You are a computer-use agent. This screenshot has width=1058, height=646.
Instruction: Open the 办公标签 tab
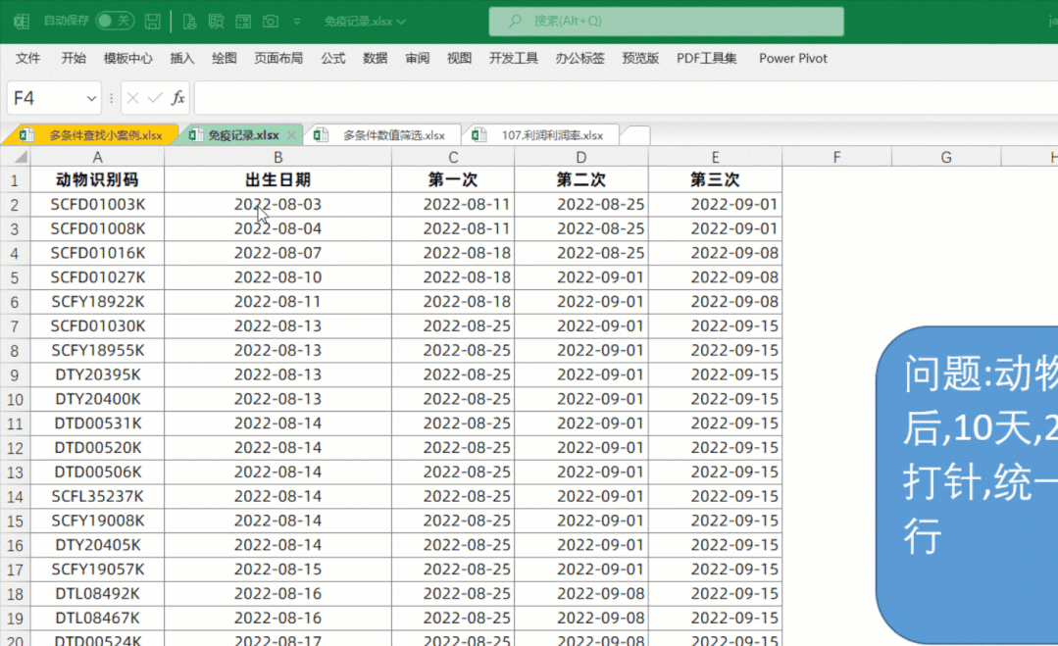click(x=579, y=58)
